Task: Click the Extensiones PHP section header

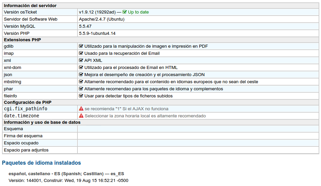Action: (22, 40)
